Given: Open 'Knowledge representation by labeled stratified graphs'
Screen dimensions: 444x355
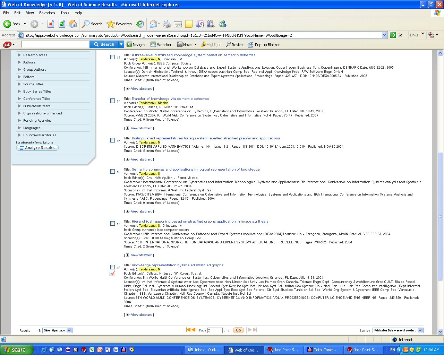Looking at the screenshot, I should pyautogui.click(x=178, y=265).
